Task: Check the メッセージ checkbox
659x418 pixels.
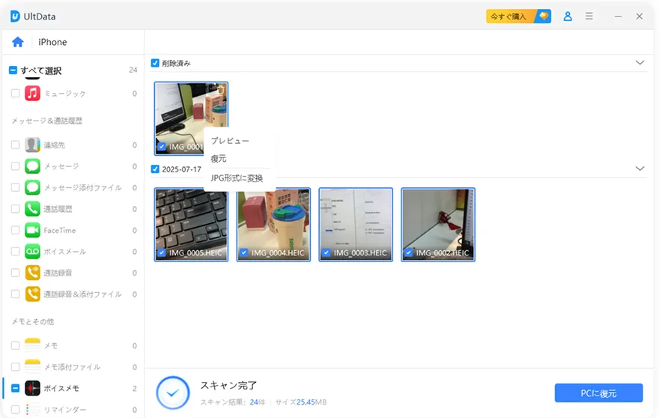Action: pyautogui.click(x=15, y=166)
